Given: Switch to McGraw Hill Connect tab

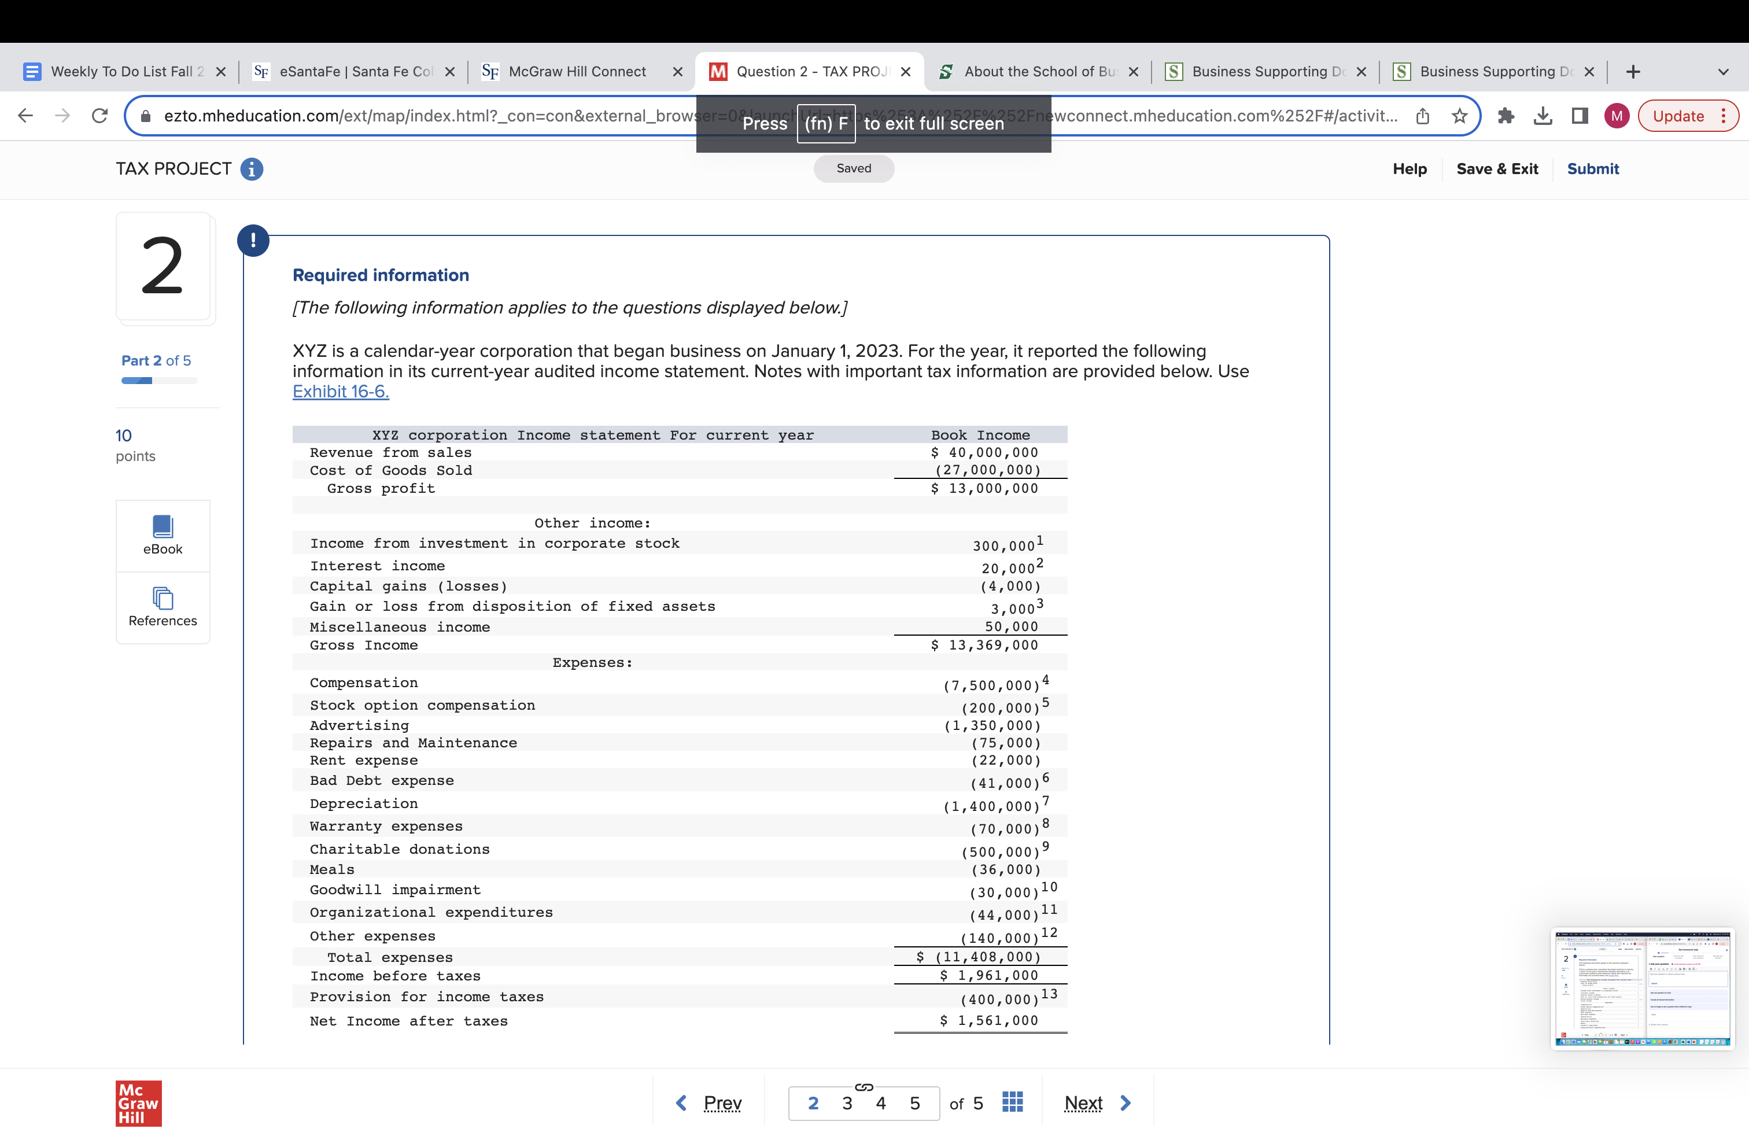Looking at the screenshot, I should tap(577, 72).
